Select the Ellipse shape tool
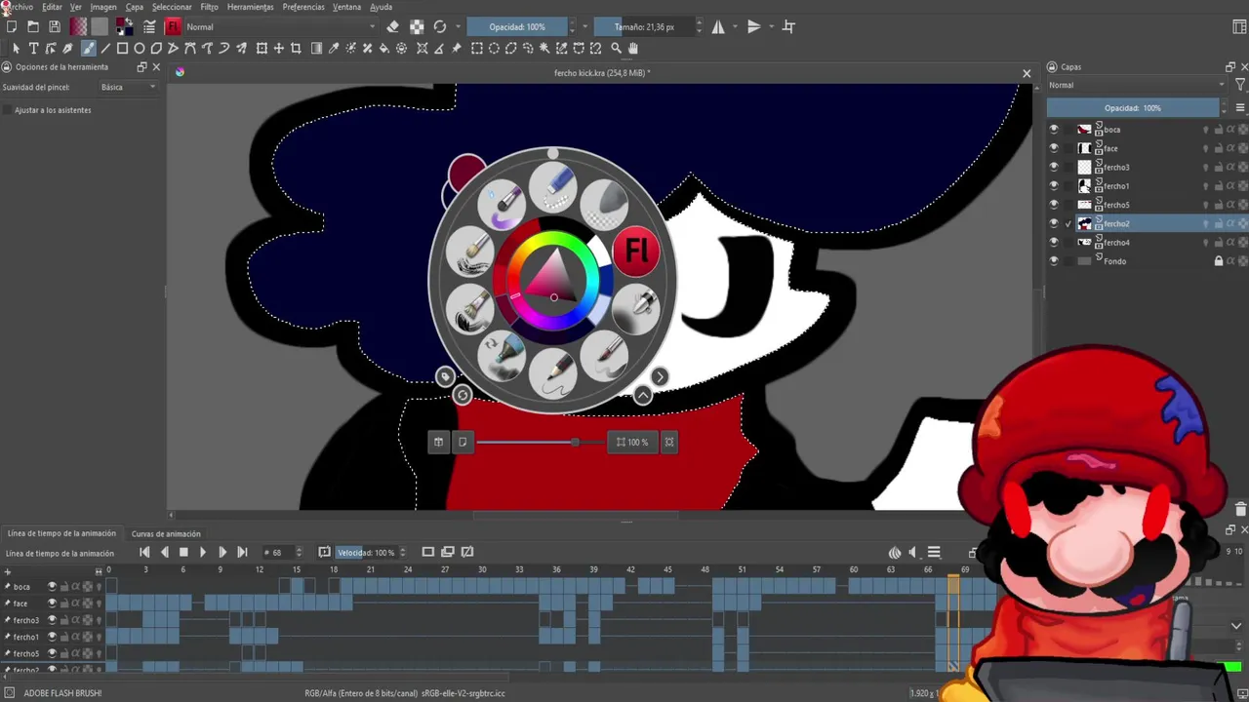The image size is (1249, 702). (140, 48)
